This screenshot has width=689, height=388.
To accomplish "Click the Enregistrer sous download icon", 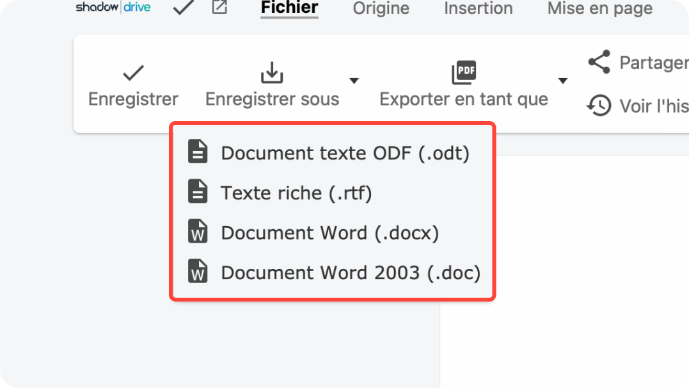I will pos(272,73).
